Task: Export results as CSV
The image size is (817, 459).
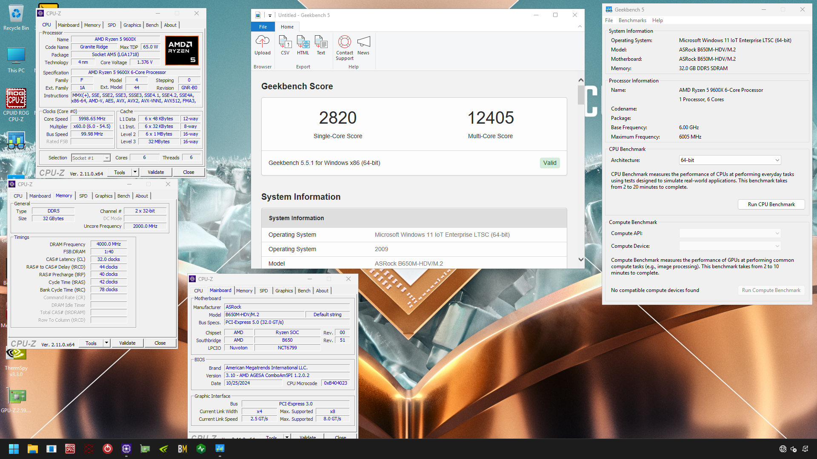Action: pos(285,45)
